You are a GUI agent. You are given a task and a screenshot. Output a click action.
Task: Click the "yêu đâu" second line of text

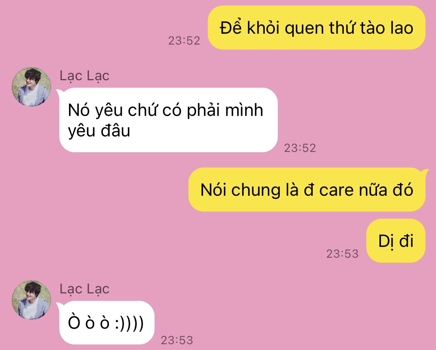coord(99,131)
